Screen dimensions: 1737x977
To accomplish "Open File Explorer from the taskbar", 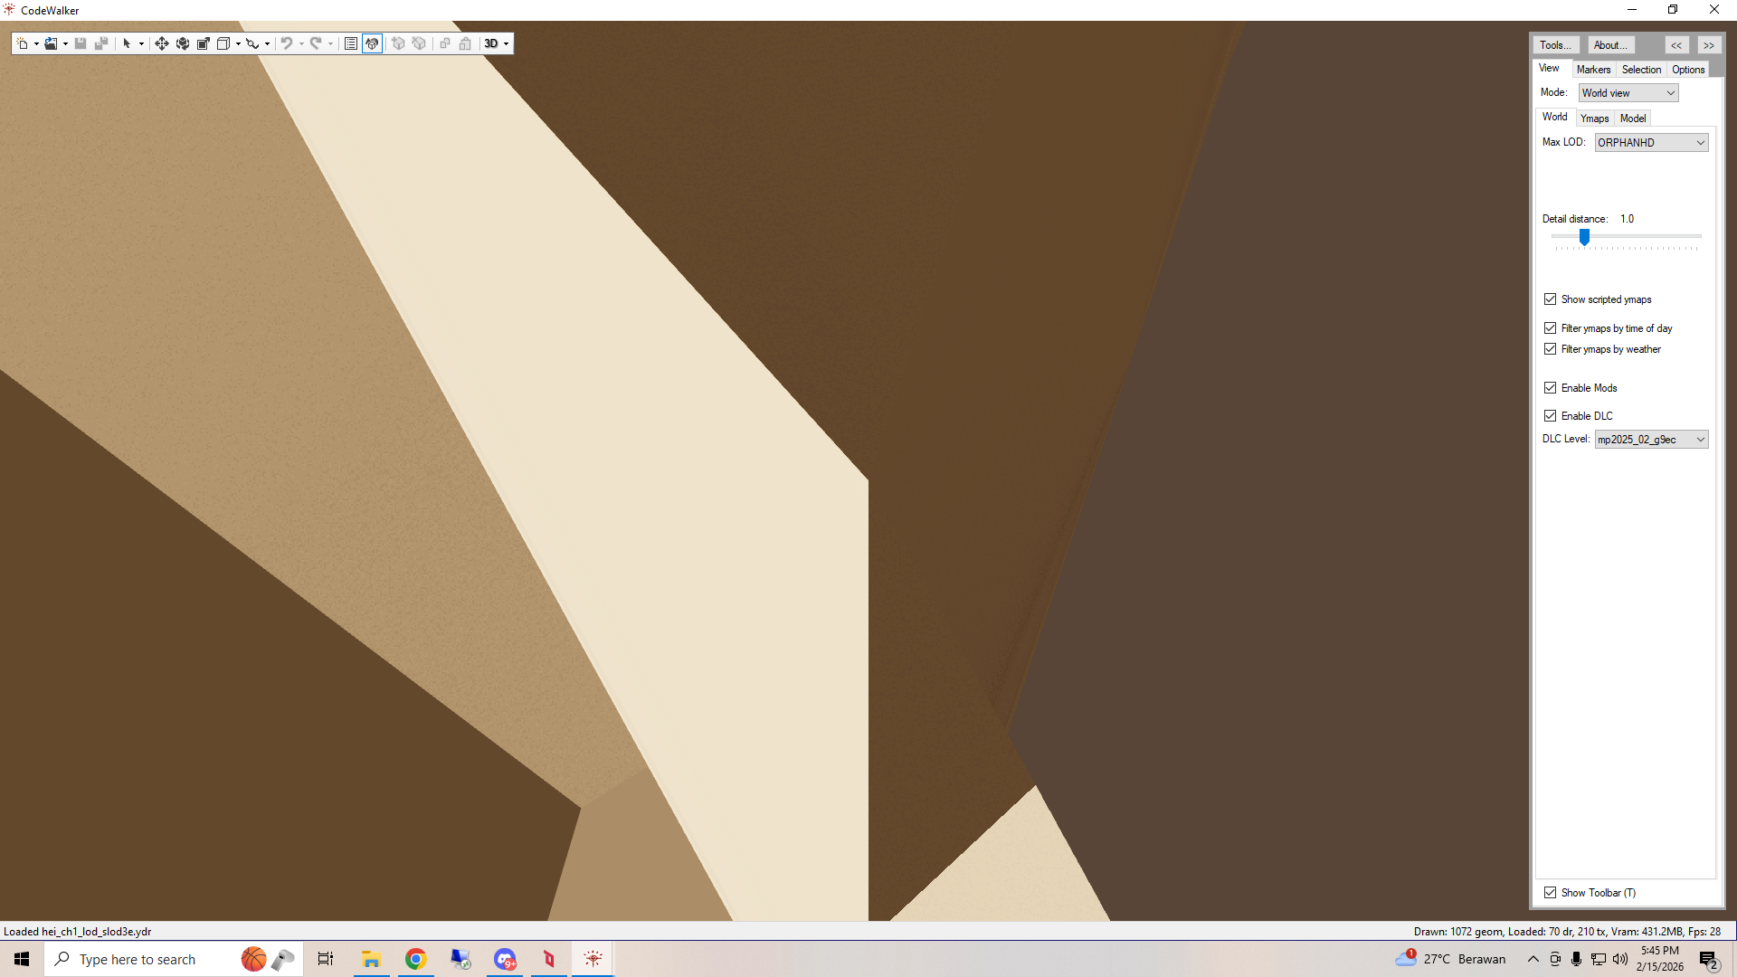I will (371, 959).
